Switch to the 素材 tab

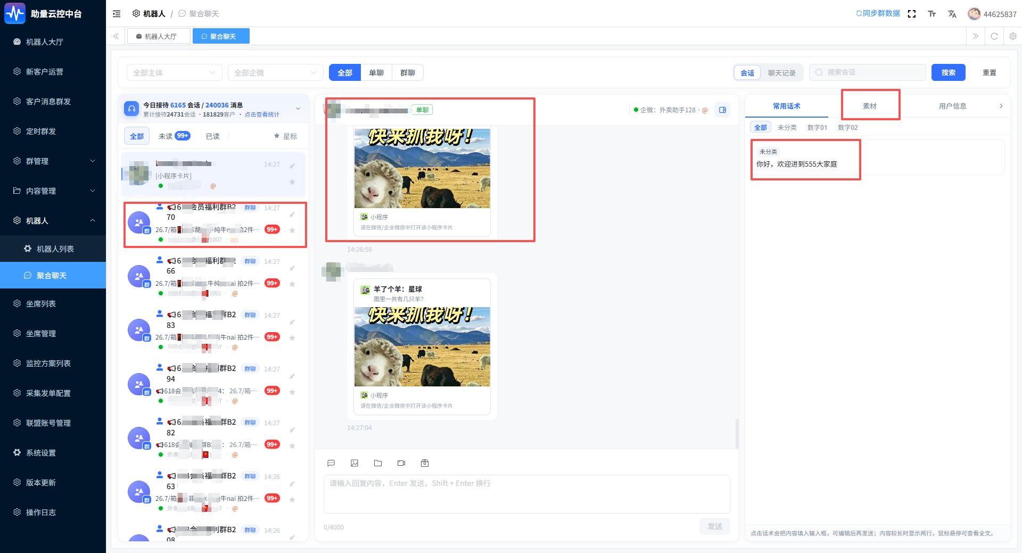tap(870, 106)
